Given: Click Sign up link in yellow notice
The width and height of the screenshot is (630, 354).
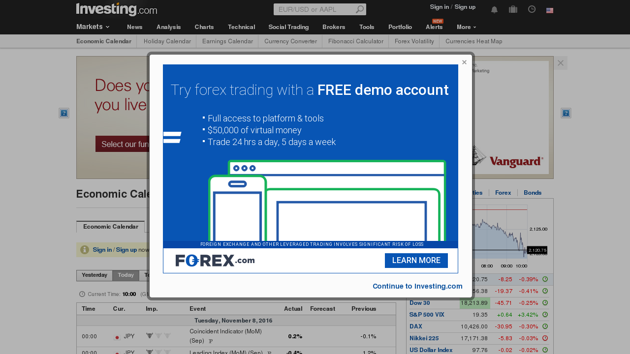Looking at the screenshot, I should 126,250.
